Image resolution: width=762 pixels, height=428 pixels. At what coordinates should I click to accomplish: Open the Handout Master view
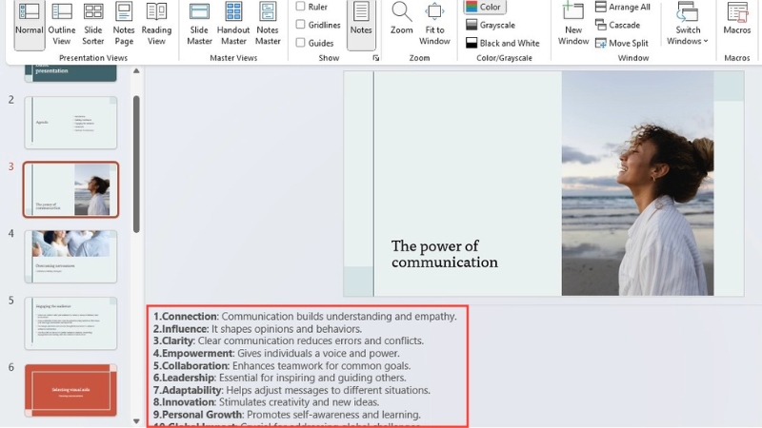[233, 25]
